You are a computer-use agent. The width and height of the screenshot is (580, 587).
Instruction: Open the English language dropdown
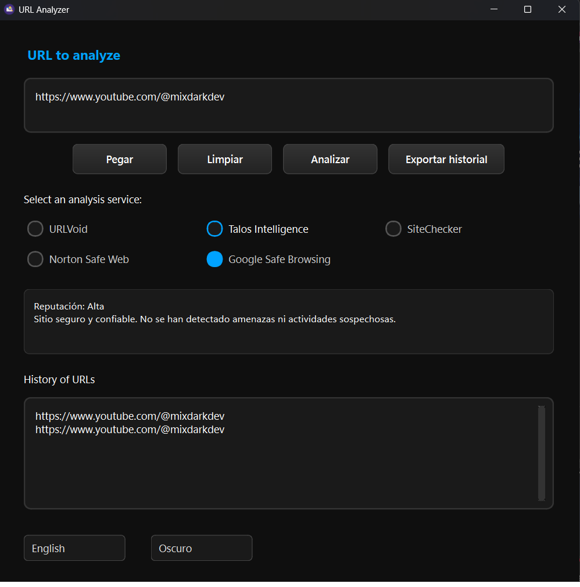tap(74, 548)
